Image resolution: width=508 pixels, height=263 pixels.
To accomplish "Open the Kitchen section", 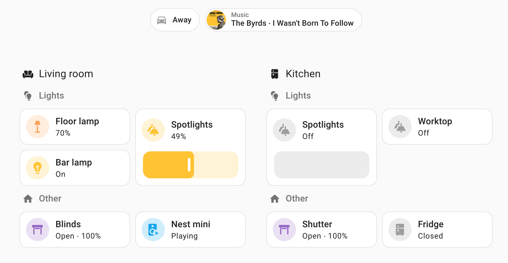I will 303,74.
